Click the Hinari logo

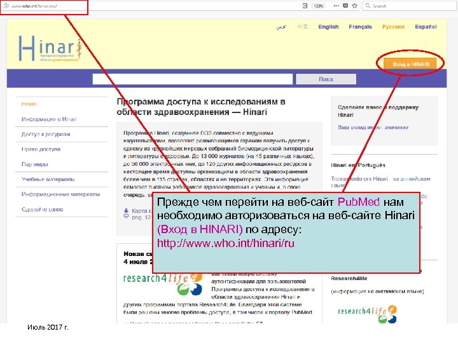click(x=50, y=48)
